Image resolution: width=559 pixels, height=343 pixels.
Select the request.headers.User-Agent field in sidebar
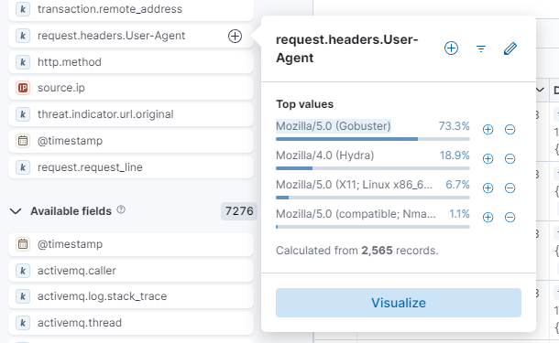click(131, 36)
